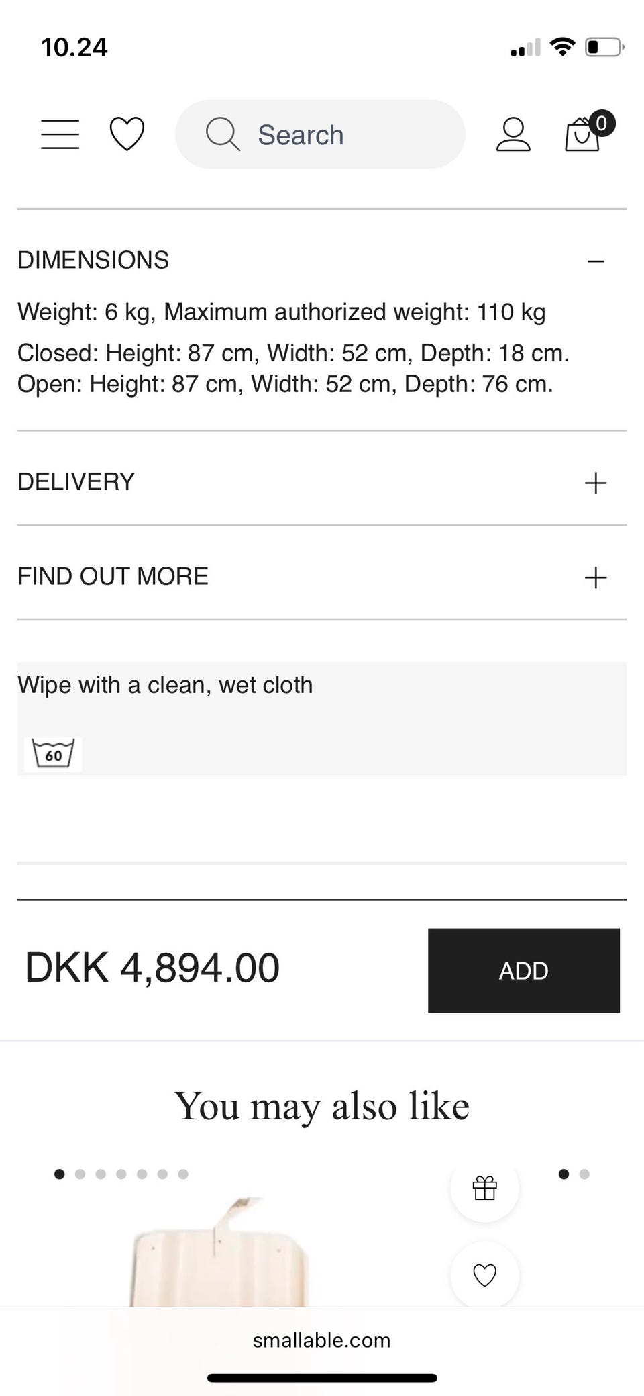Open the shopping bag cart
The image size is (644, 1396).
click(x=582, y=134)
